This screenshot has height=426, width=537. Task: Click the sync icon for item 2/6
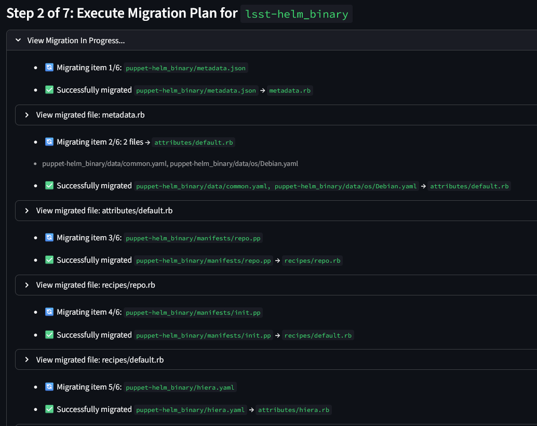click(49, 142)
